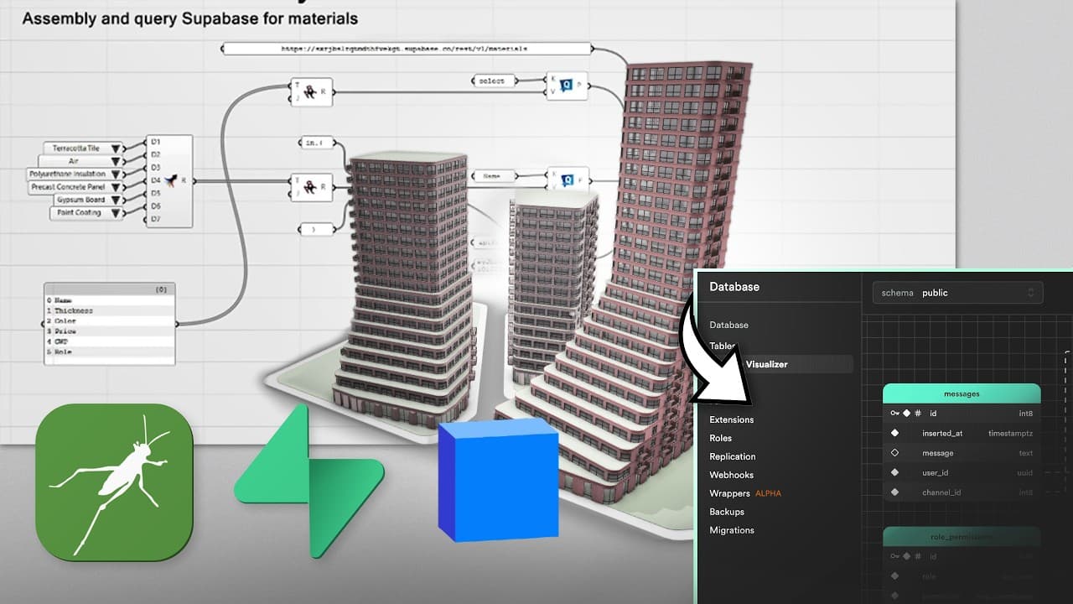The width and height of the screenshot is (1073, 604).
Task: Click the 'Assembly and query Supabase for materials' heading
Action: click(190, 18)
